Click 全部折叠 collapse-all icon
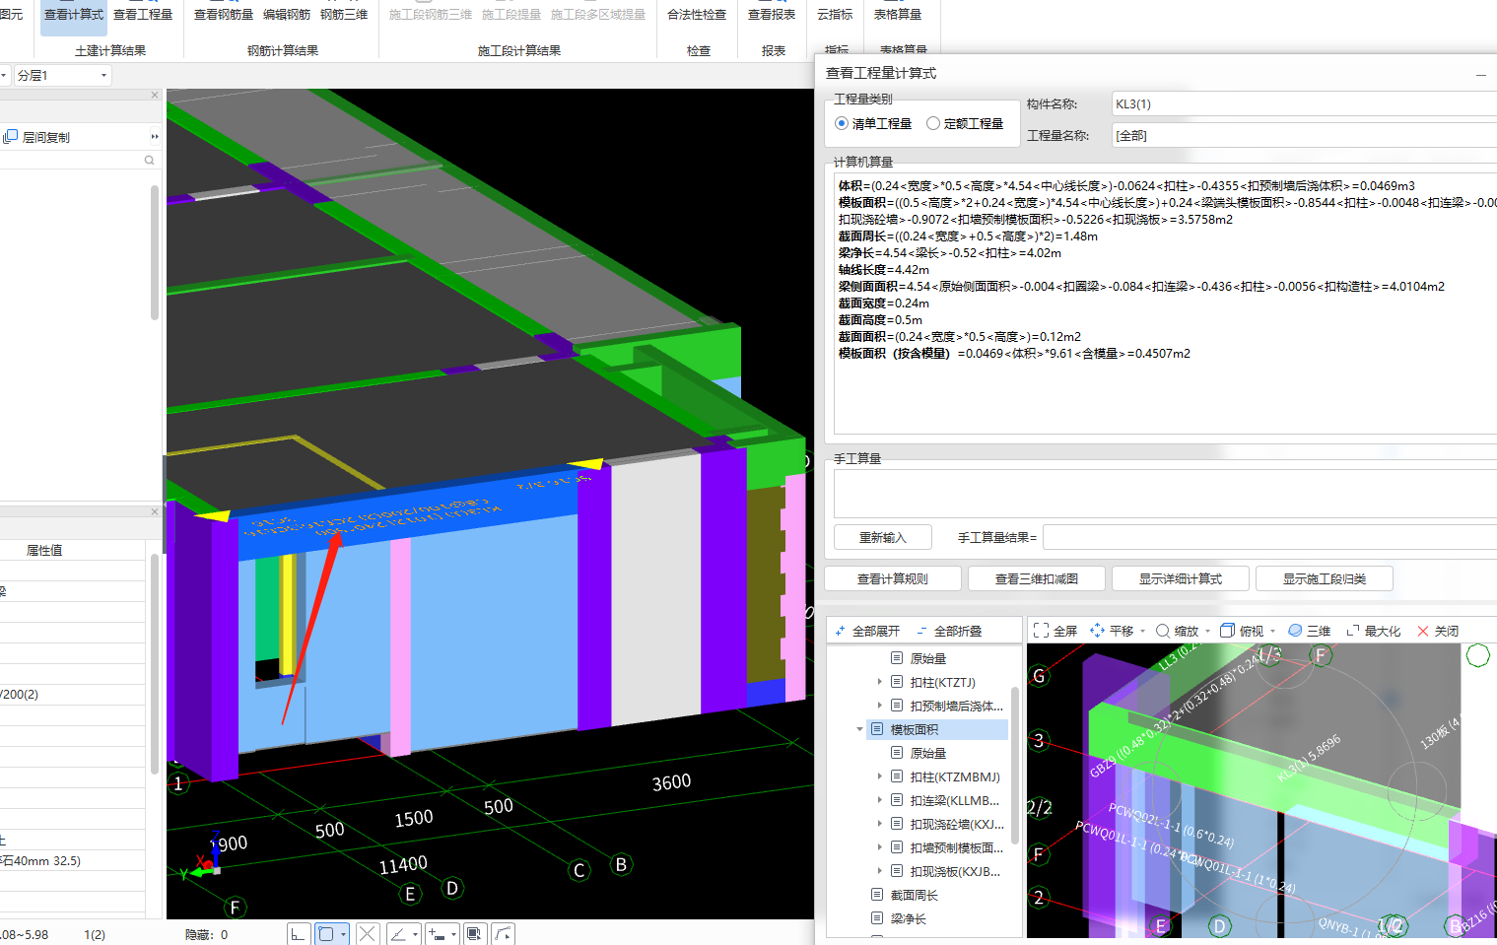 [921, 631]
